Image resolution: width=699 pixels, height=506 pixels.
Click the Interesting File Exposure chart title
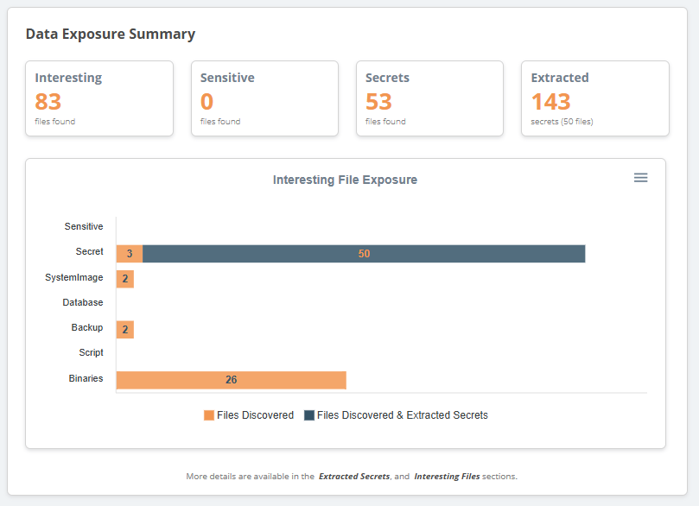(345, 180)
